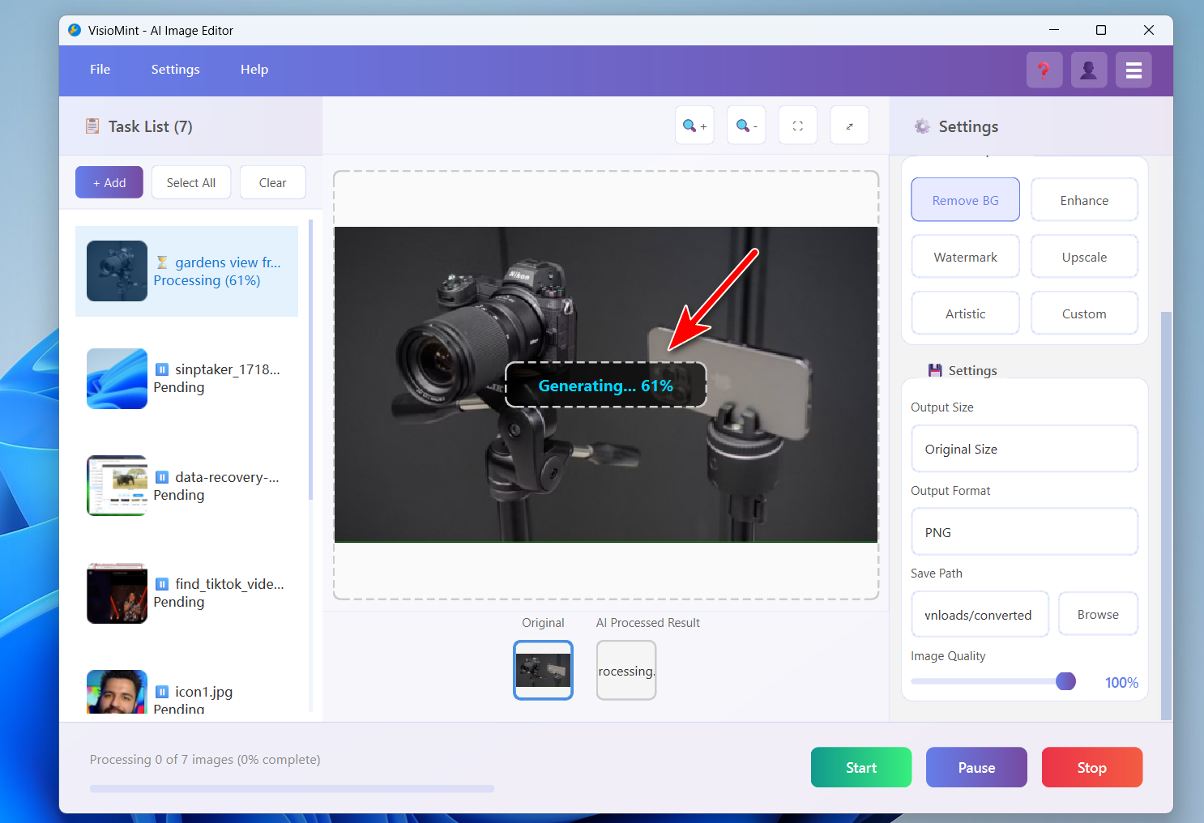Open the File menu
This screenshot has width=1204, height=823.
[100, 70]
